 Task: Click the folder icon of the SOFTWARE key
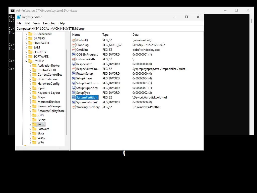[30, 56]
